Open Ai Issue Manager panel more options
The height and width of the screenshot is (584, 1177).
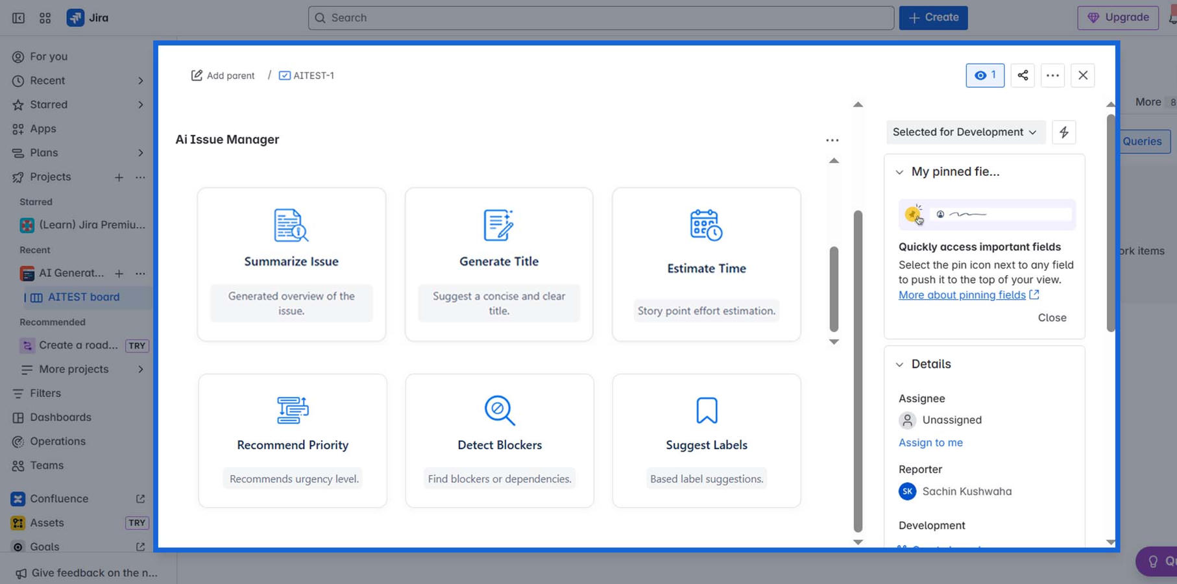coord(832,140)
